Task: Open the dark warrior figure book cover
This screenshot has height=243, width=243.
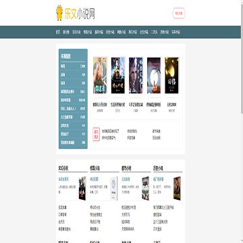Action: [x=118, y=75]
